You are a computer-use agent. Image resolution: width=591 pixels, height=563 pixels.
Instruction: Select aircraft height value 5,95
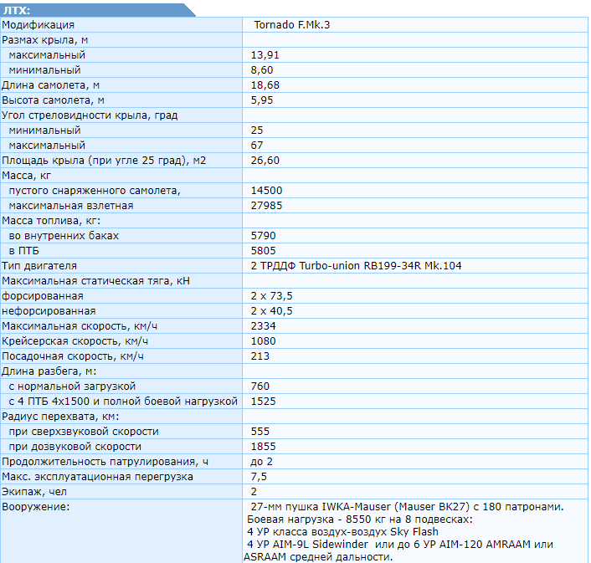click(x=262, y=100)
